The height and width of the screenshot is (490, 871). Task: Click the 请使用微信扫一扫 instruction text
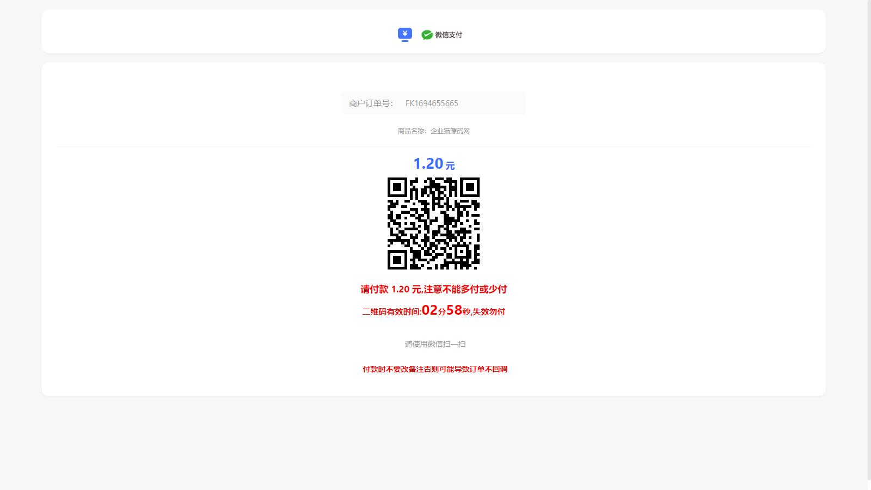point(435,344)
